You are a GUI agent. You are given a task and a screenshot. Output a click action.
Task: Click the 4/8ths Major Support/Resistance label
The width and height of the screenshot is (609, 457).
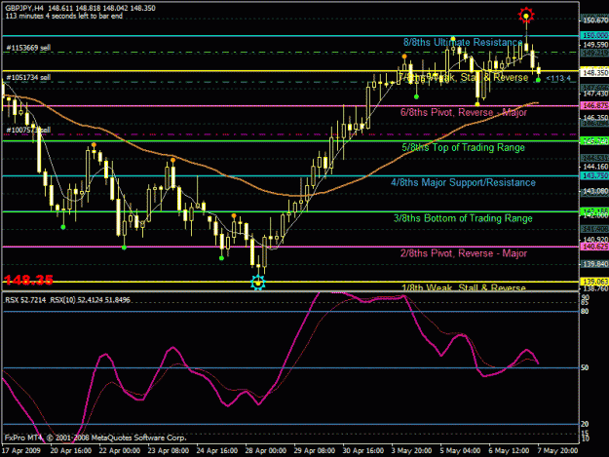[464, 182]
